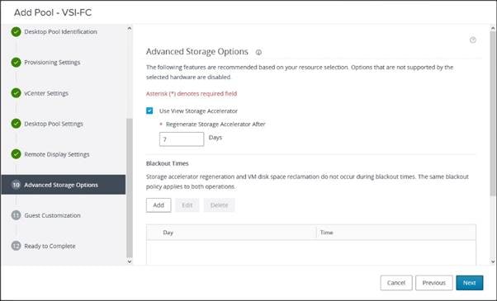
Task: Click green checkmark icon for Desktop Pool Identification
Action: (17, 31)
